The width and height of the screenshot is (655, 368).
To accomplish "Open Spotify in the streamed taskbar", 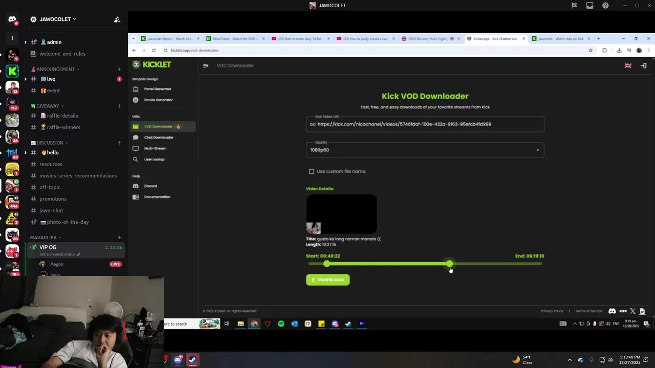I will [281, 324].
